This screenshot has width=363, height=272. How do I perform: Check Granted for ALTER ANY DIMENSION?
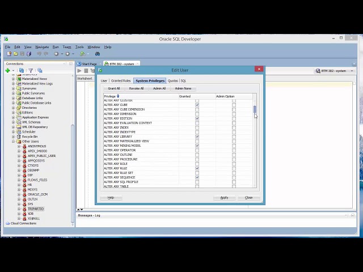197,114
